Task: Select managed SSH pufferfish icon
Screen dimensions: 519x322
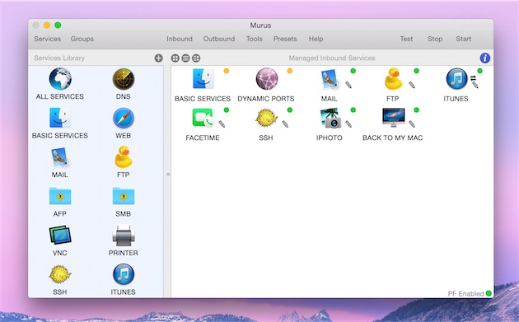Action: click(x=266, y=118)
